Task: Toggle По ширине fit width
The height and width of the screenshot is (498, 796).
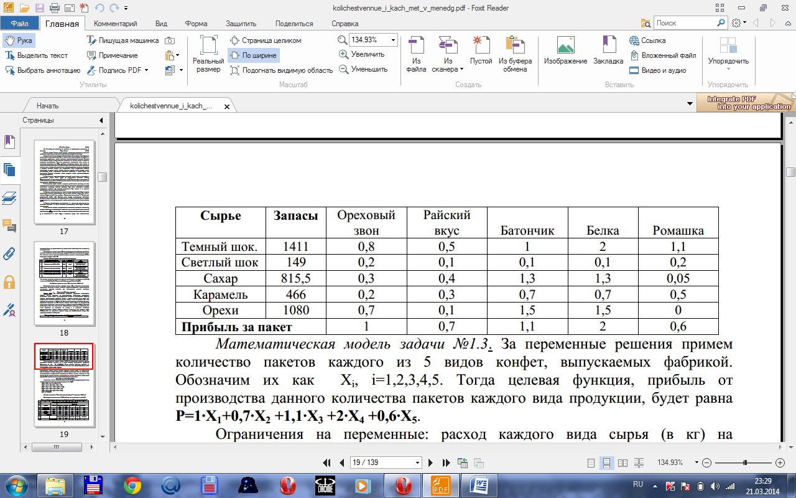Action: point(254,55)
